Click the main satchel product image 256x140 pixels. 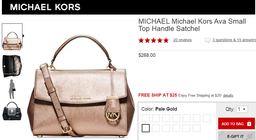coord(81,85)
